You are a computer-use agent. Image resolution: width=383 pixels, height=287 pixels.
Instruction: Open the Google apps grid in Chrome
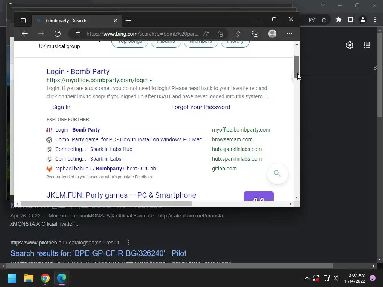367,45
